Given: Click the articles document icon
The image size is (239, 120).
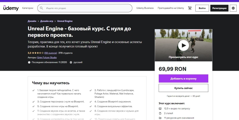Looking at the screenshot, I should pos(160,113).
